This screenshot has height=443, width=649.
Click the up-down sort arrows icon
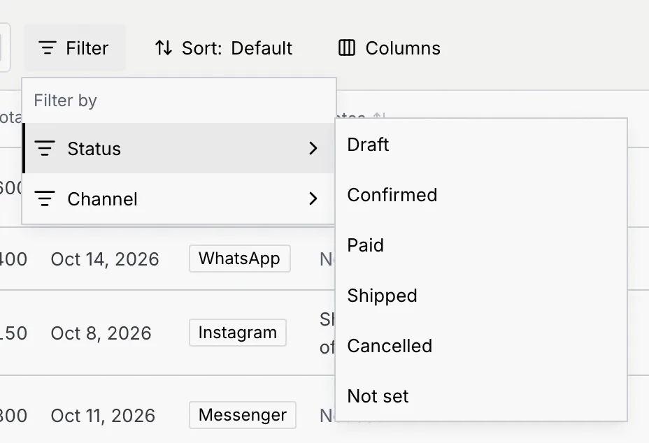(164, 48)
